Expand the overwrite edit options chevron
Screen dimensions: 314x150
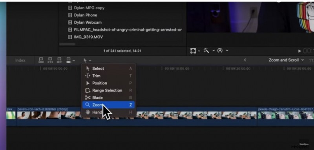74,60
